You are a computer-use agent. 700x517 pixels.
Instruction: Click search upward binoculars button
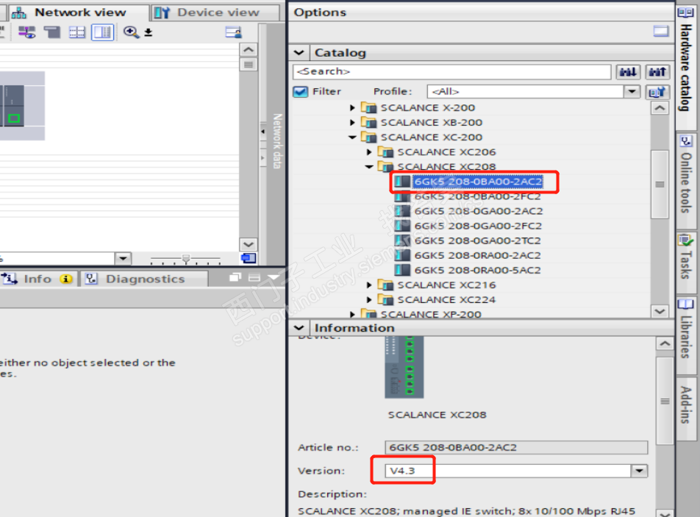tap(657, 72)
